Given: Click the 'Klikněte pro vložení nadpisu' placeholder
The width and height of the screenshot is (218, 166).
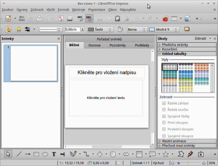Looking at the screenshot, I should pos(107,72).
